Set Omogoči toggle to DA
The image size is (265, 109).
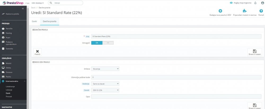click(97, 43)
